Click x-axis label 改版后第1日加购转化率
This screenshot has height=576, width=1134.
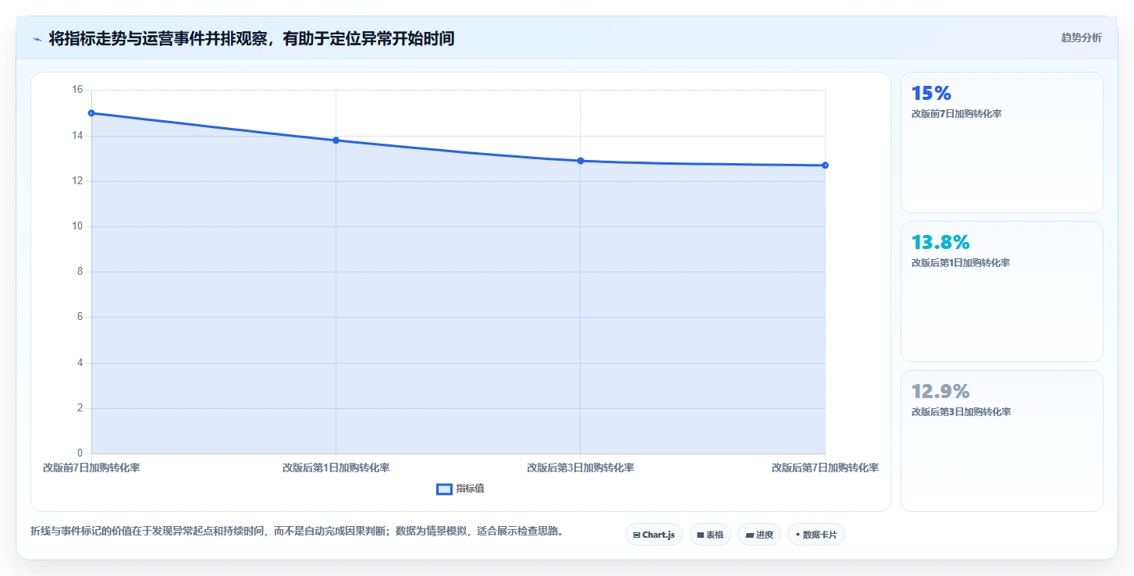(336, 468)
